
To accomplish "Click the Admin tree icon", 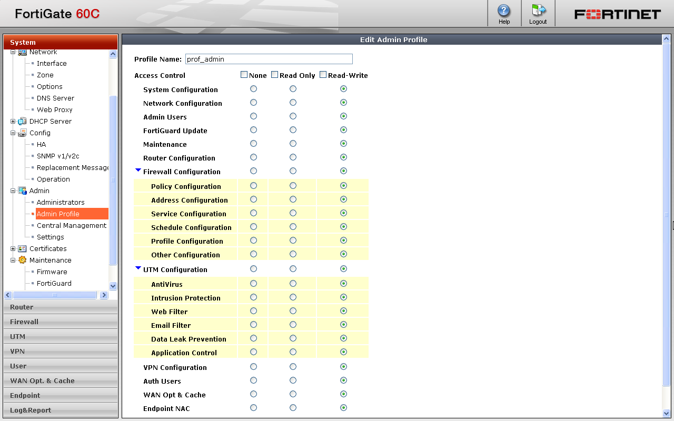I will click(22, 191).
